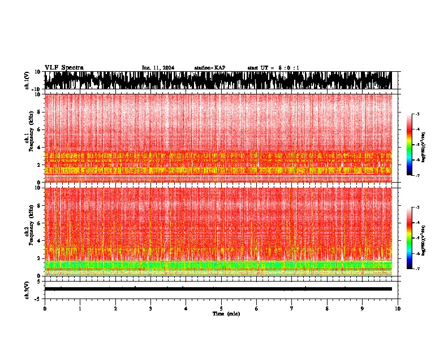This screenshot has width=448, height=346.
Task: Click the "Time (min)" axis label
Action: pyautogui.click(x=226, y=314)
